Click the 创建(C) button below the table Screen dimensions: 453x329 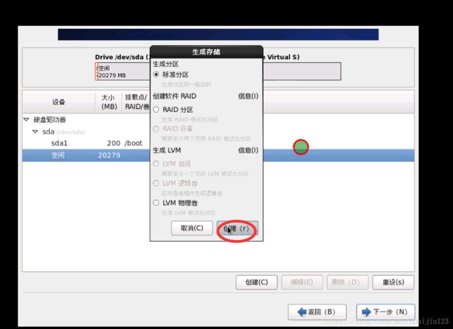point(257,282)
